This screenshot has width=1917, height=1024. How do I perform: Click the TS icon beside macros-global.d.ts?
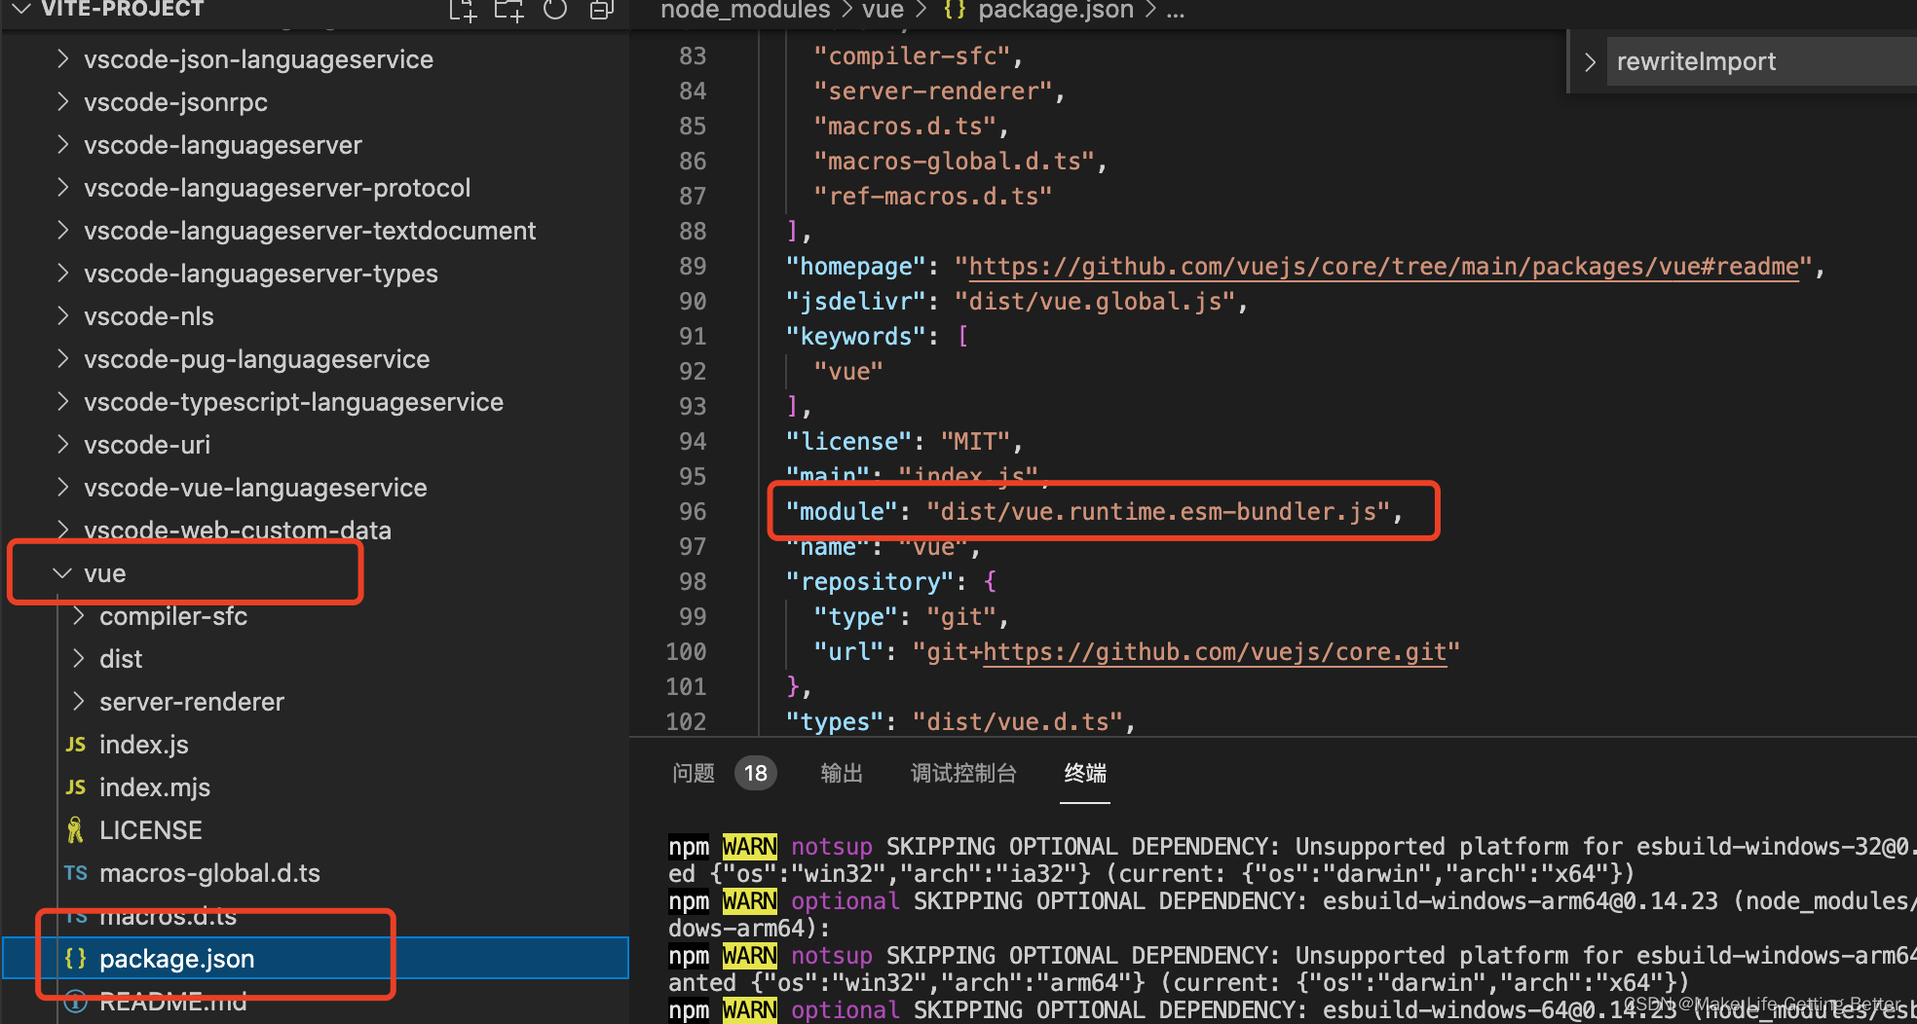pyautogui.click(x=75, y=872)
